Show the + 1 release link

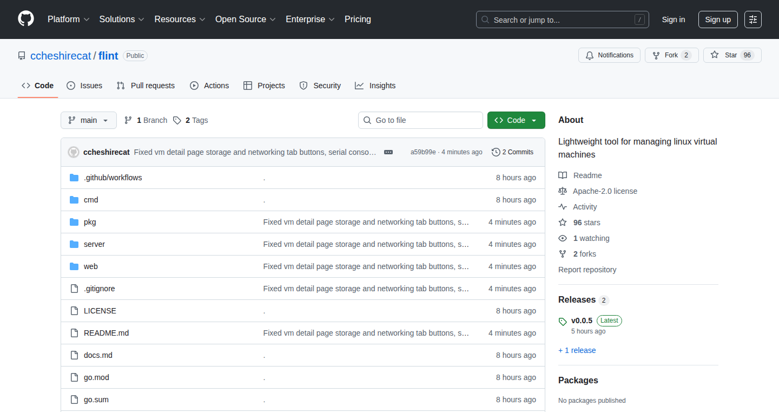(577, 350)
